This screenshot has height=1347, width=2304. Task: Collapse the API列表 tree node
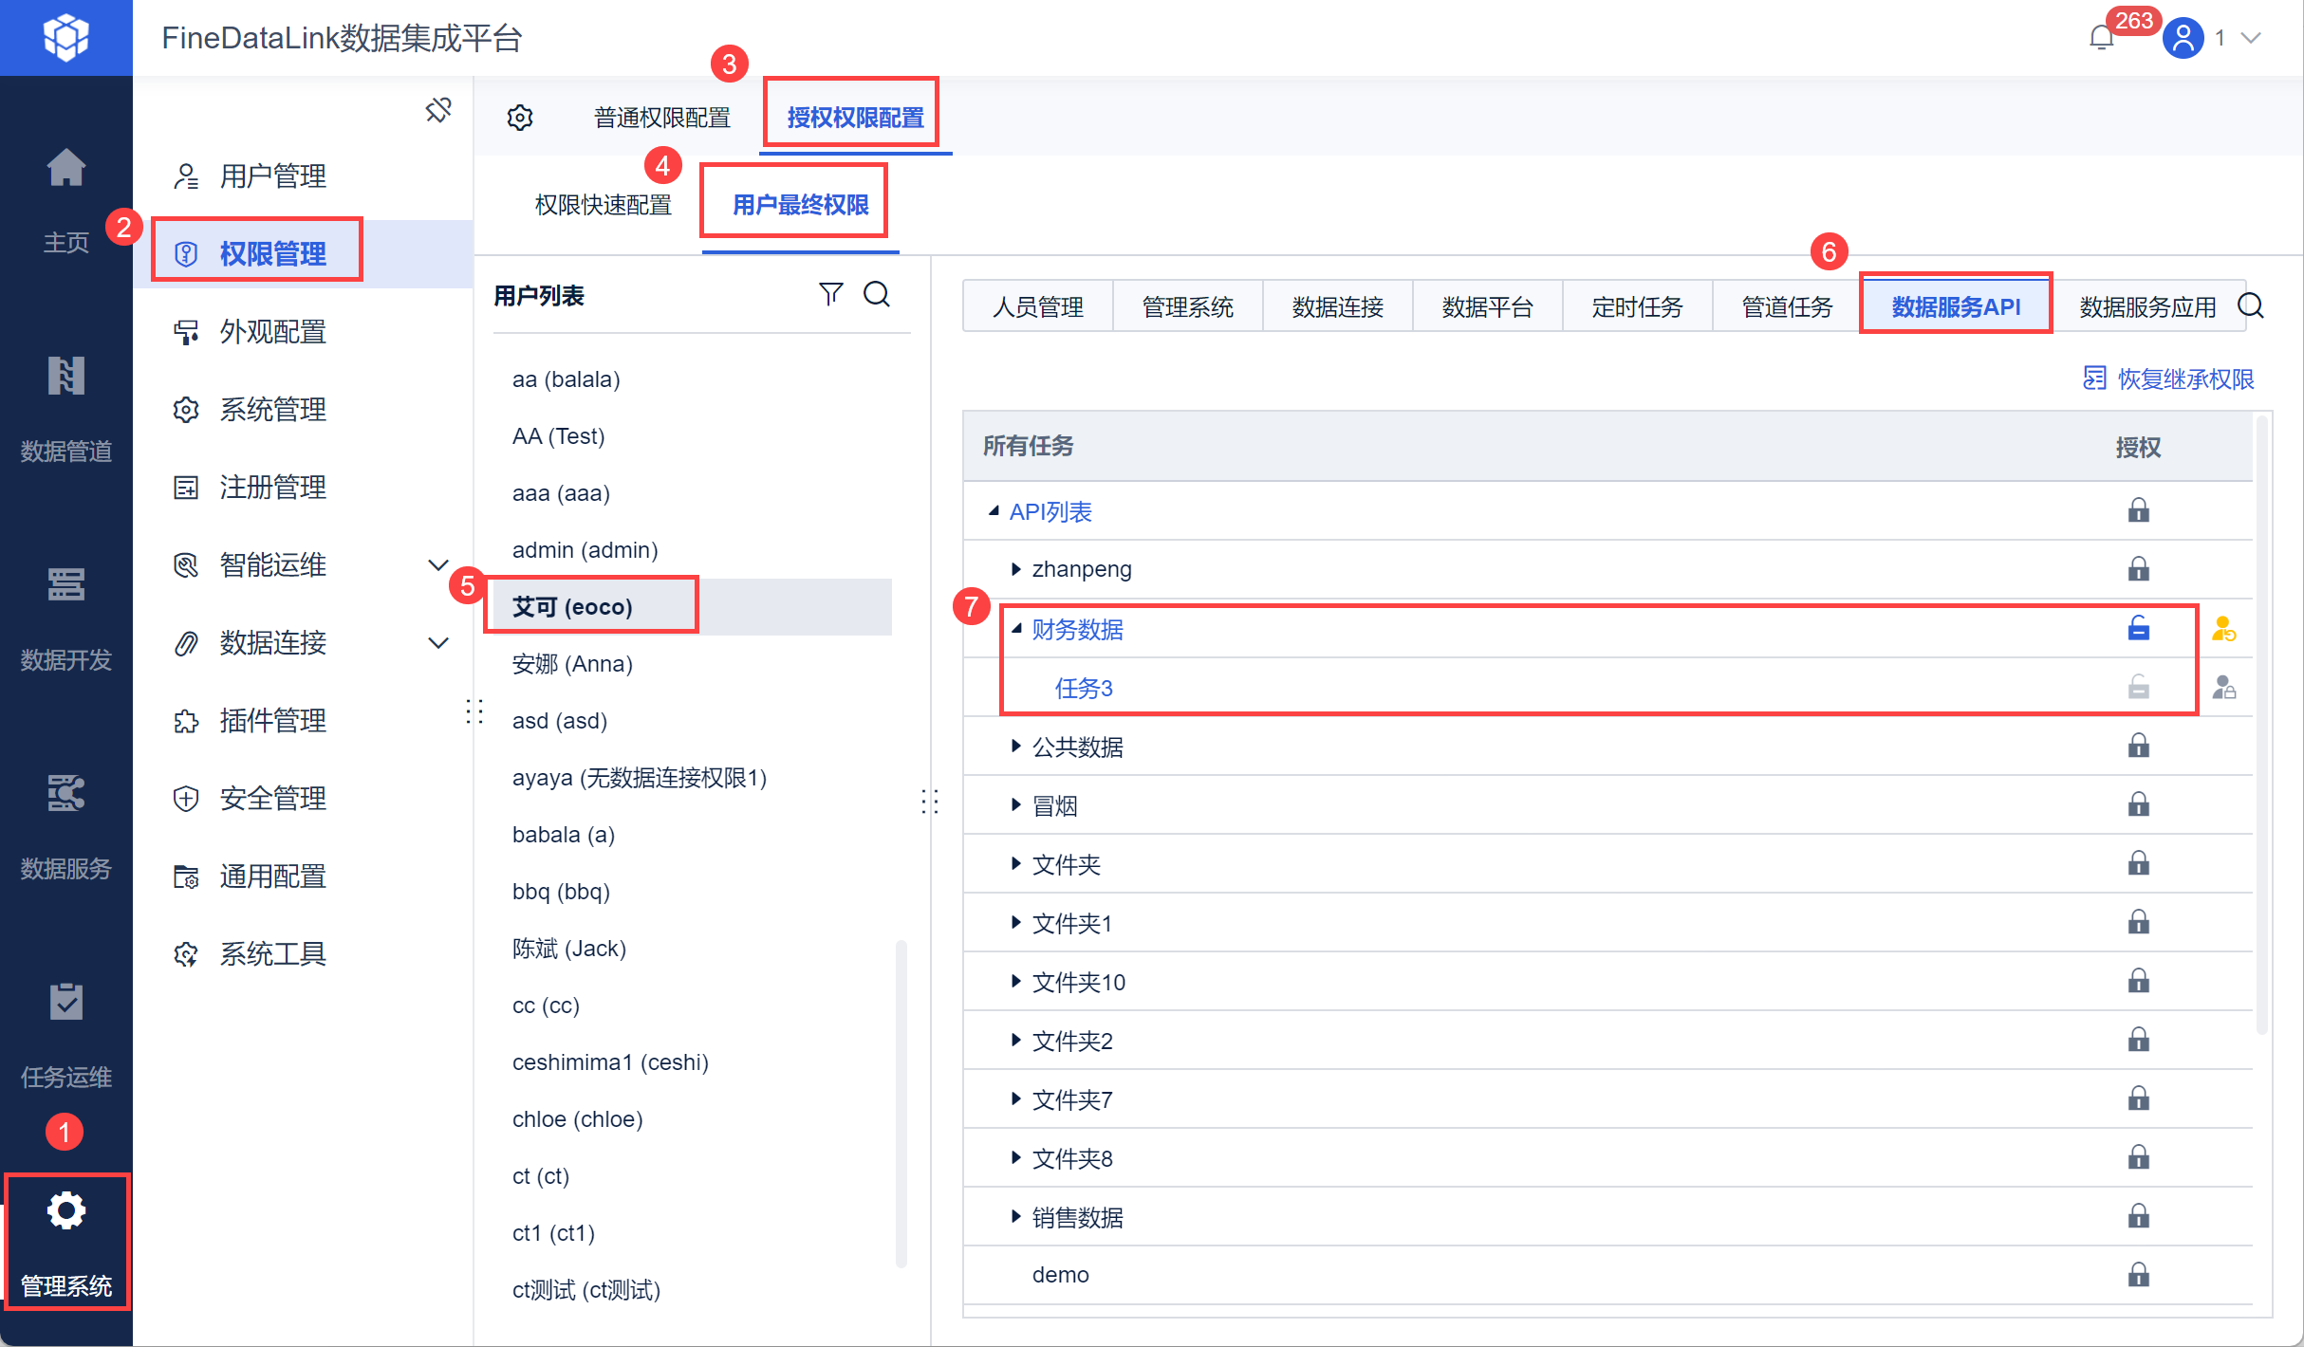(x=994, y=511)
